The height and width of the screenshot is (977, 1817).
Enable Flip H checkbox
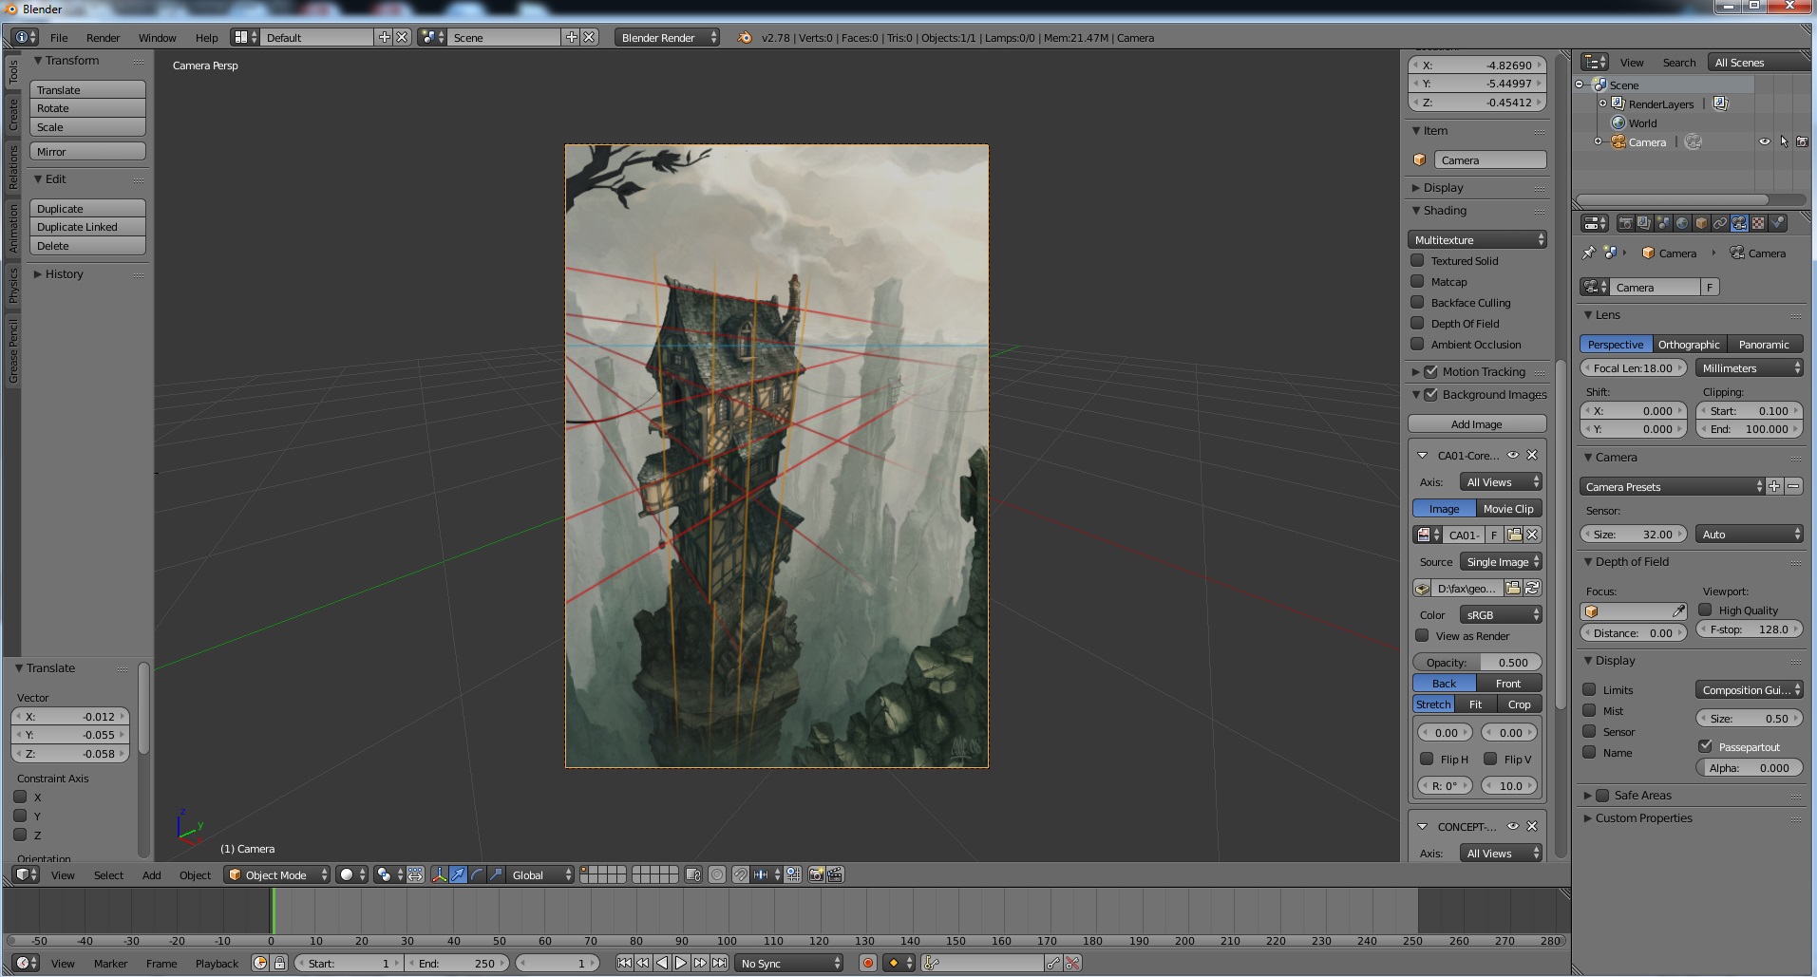coord(1427,759)
